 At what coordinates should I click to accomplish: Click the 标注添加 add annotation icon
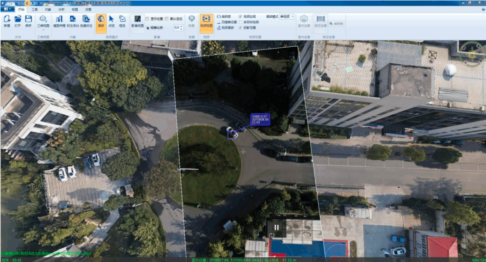pos(73,22)
